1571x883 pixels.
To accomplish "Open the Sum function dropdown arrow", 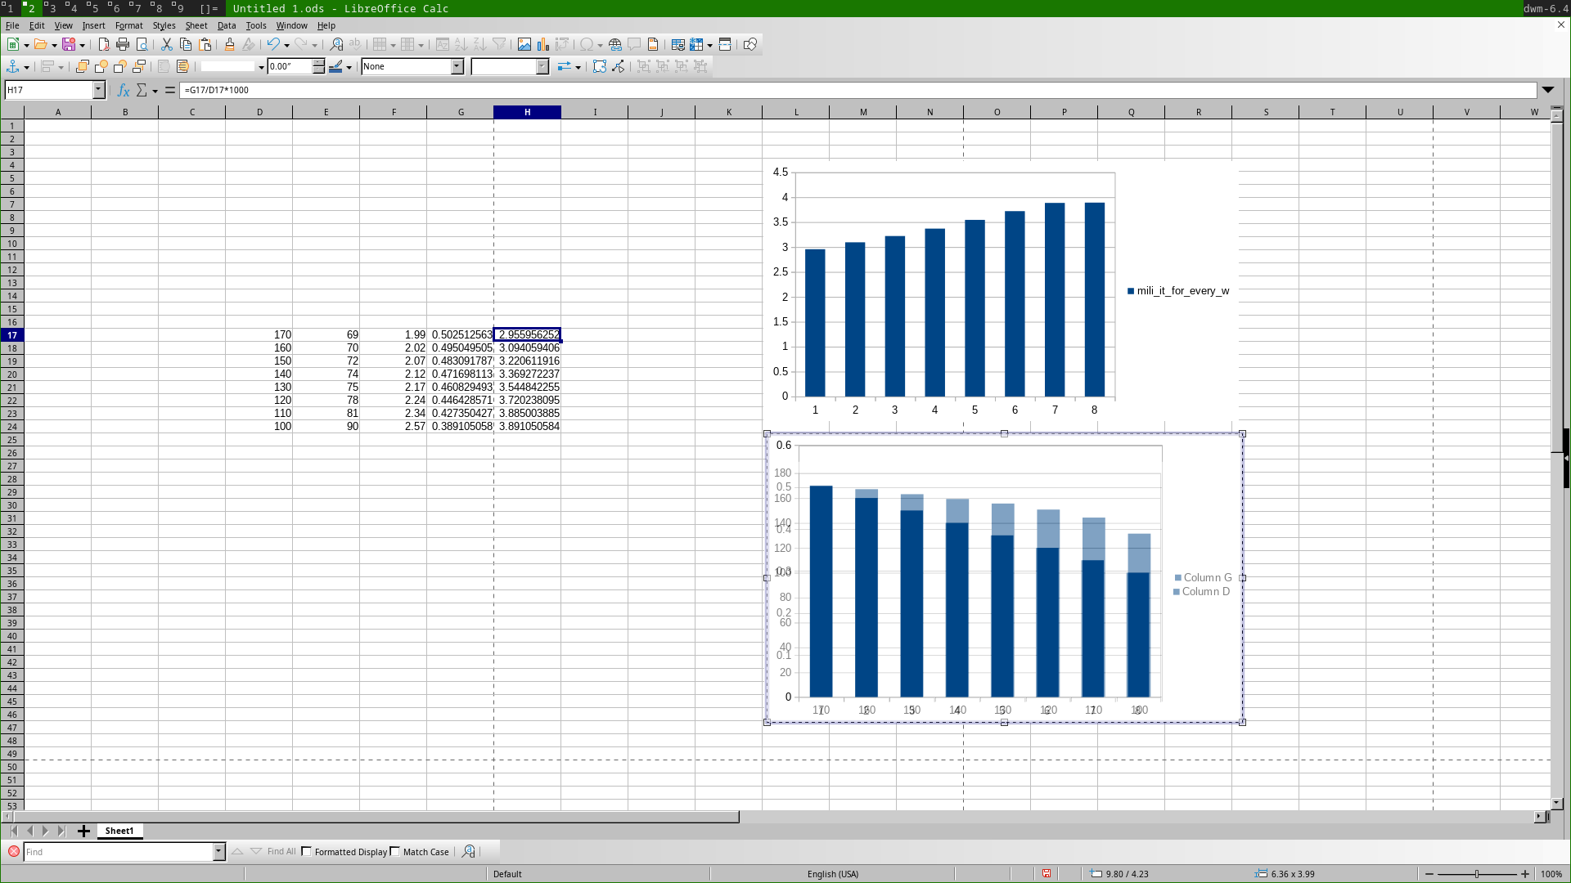I will click(x=155, y=91).
